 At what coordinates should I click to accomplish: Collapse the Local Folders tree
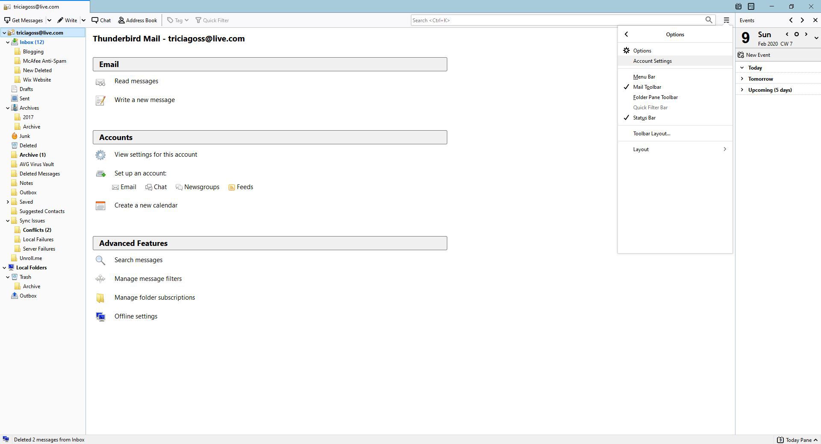[4, 267]
